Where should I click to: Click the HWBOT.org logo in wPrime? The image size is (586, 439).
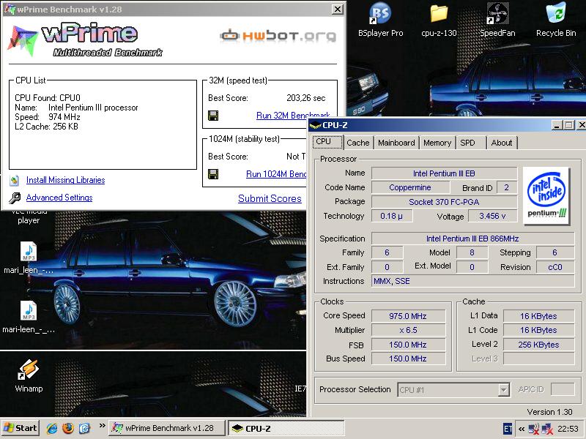point(278,36)
